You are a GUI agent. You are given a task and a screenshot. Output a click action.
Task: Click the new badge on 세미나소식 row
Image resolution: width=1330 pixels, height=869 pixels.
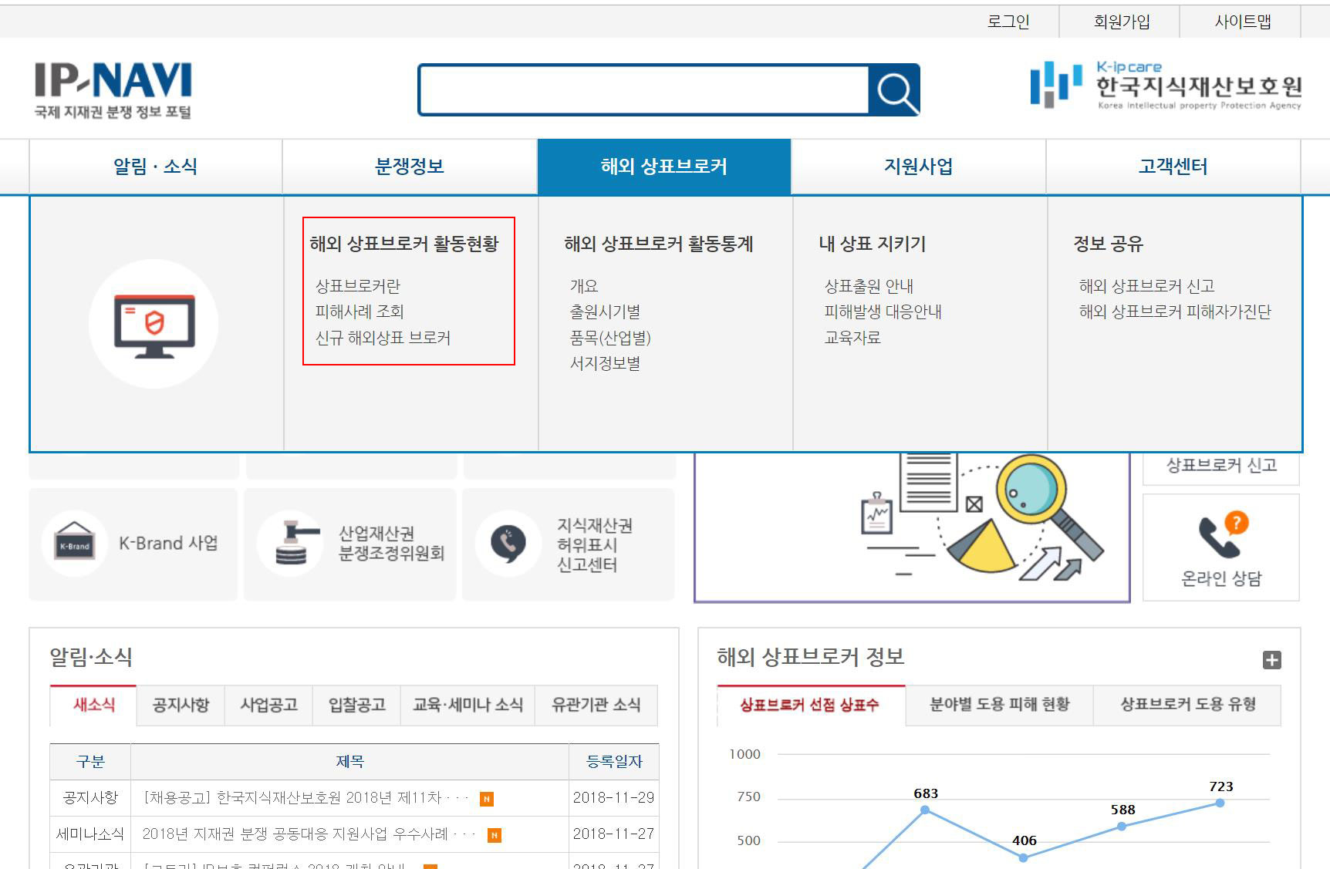495,835
